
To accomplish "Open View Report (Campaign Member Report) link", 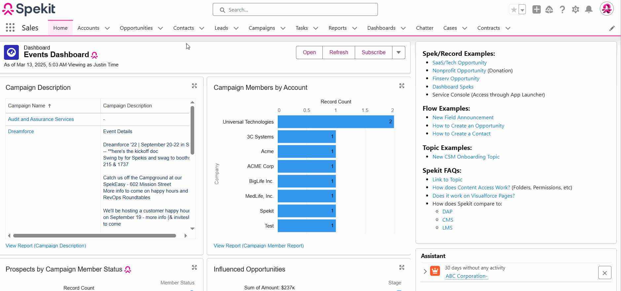I will (259, 246).
